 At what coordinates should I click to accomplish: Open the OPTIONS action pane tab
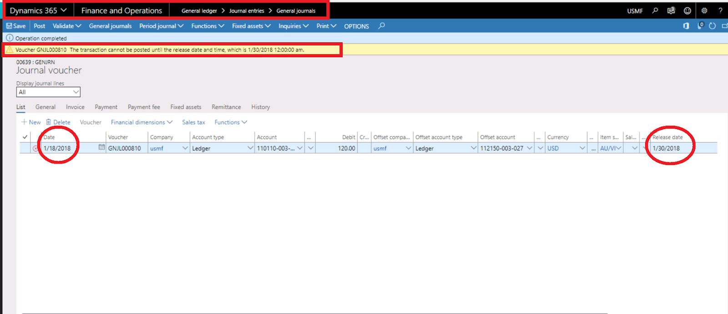click(x=356, y=26)
